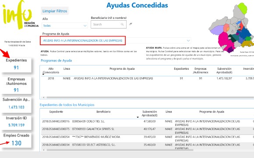Click the Limpiar Filtros button
254x158 pixels.
point(55,11)
